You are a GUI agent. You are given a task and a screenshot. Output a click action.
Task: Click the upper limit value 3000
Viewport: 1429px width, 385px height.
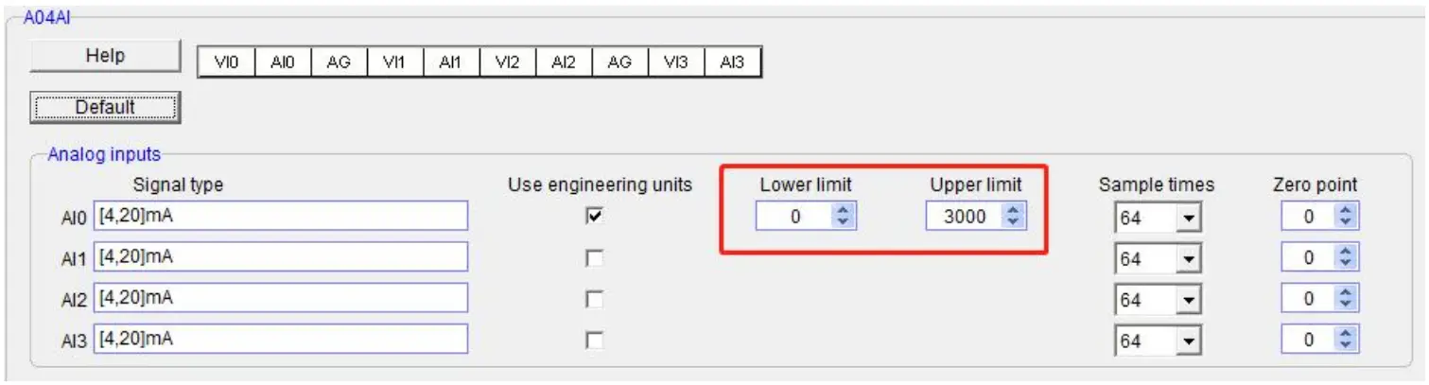pos(964,217)
